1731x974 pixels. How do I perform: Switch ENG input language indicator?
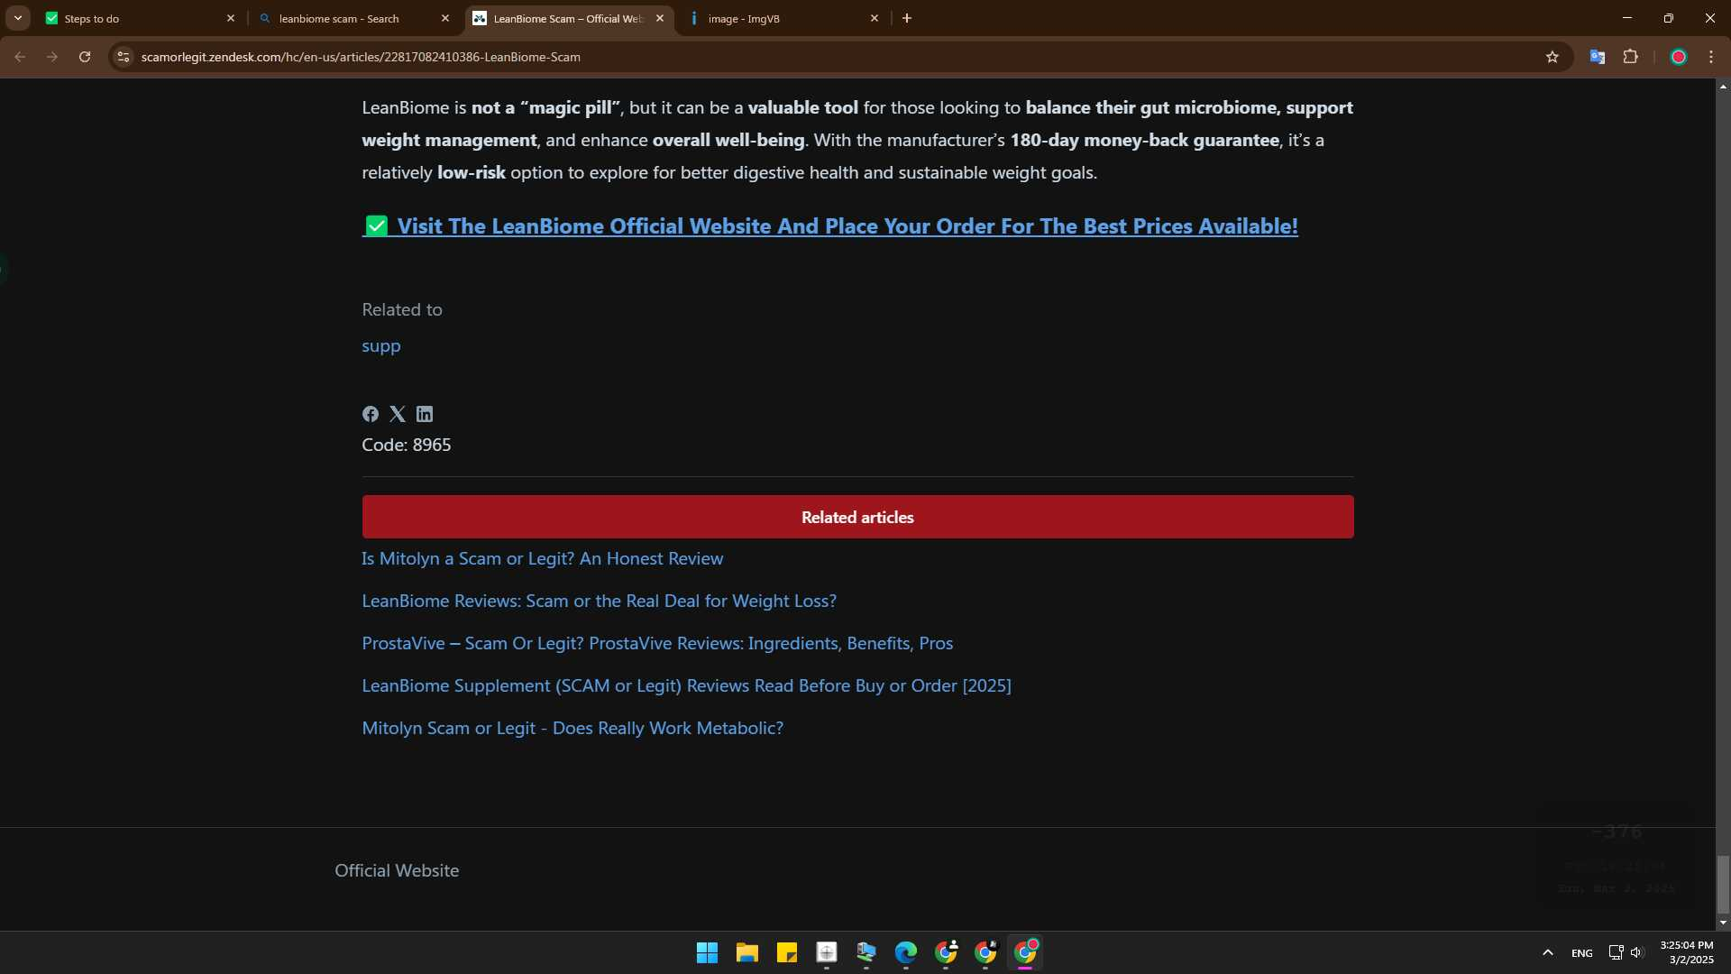1582,952
